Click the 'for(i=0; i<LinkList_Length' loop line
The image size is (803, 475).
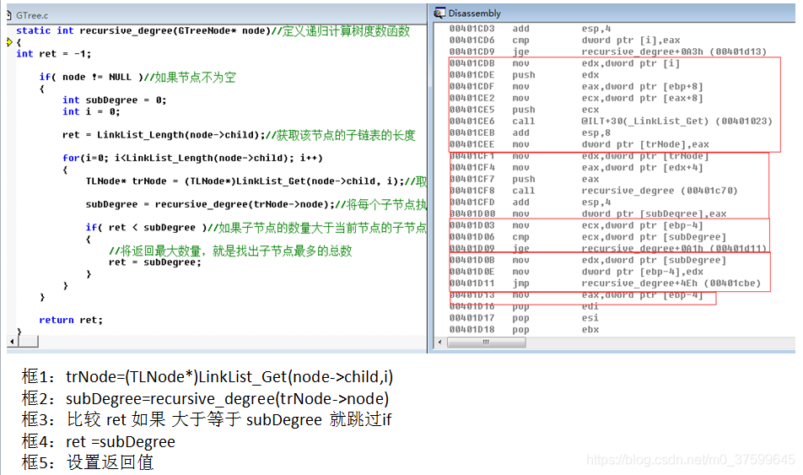point(192,158)
